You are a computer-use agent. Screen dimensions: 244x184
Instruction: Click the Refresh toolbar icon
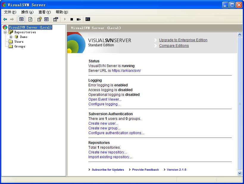30,19
